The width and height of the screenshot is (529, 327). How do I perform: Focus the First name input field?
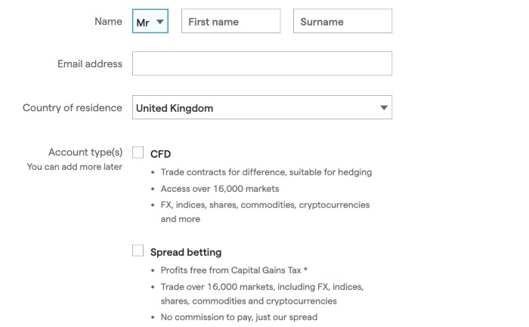pos(230,21)
